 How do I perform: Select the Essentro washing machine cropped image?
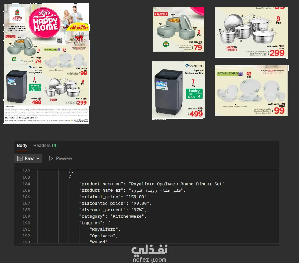tap(179, 91)
